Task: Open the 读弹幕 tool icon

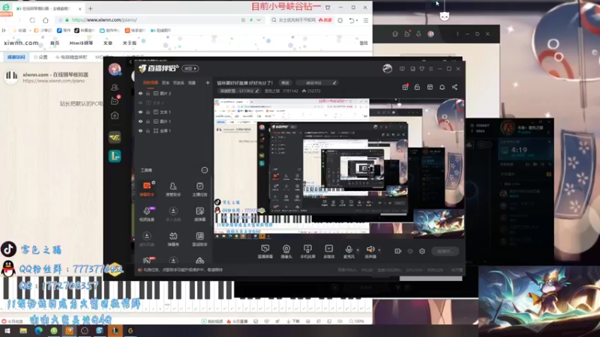Action: (x=199, y=214)
